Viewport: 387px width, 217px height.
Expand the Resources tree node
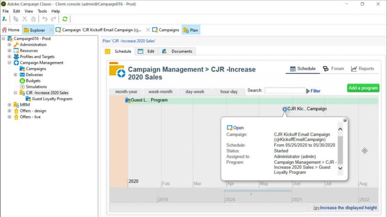9,51
